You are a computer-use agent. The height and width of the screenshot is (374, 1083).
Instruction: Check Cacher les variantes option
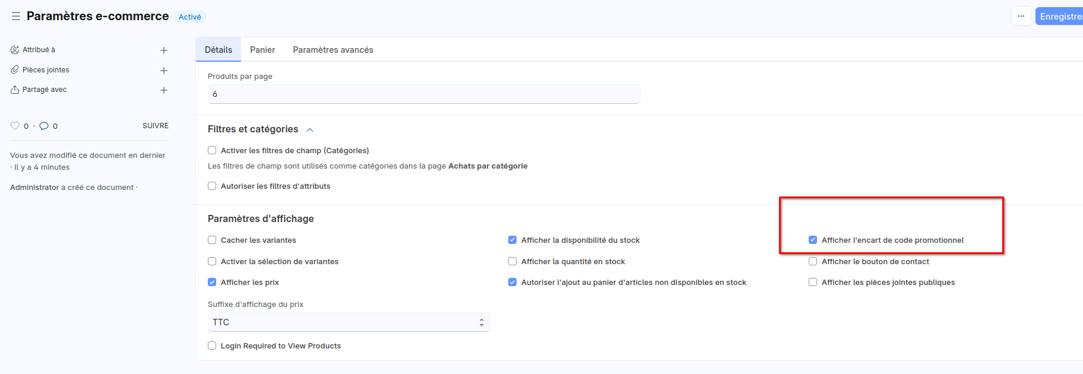(x=212, y=240)
